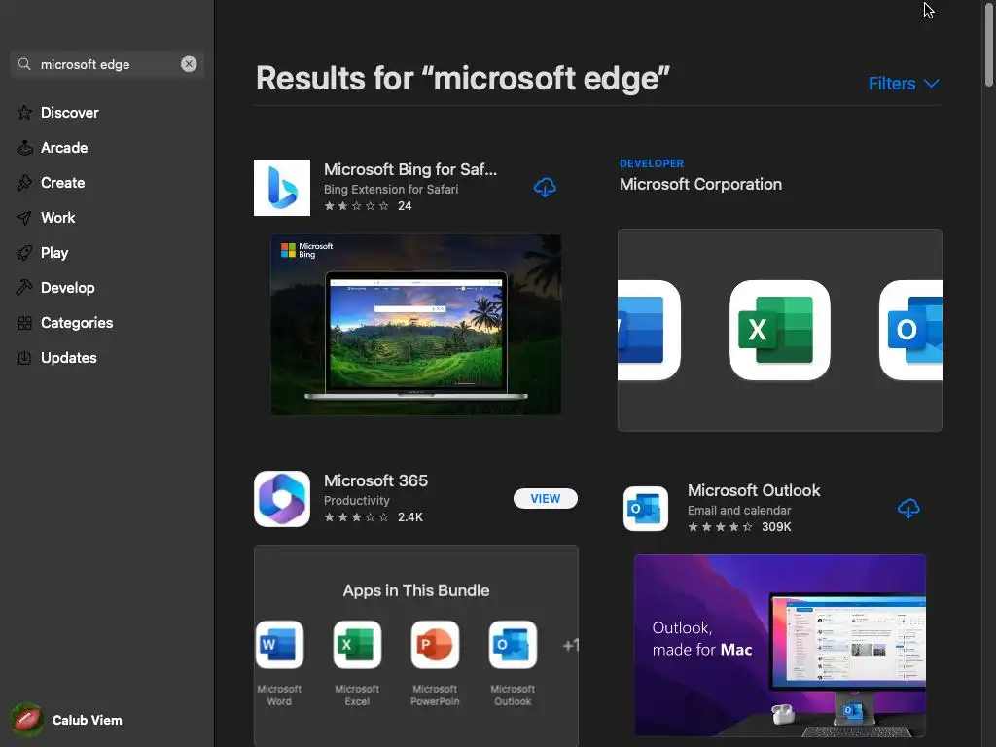Screen dimensions: 996x747
Task: Click the Develop hammer icon
Action: click(x=24, y=287)
